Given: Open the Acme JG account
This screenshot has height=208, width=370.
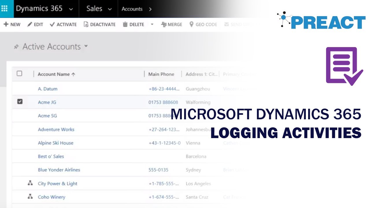Looking at the screenshot, I should coord(47,102).
